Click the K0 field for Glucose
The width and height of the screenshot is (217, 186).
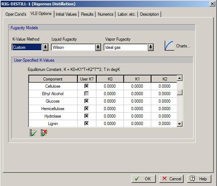[110, 101]
